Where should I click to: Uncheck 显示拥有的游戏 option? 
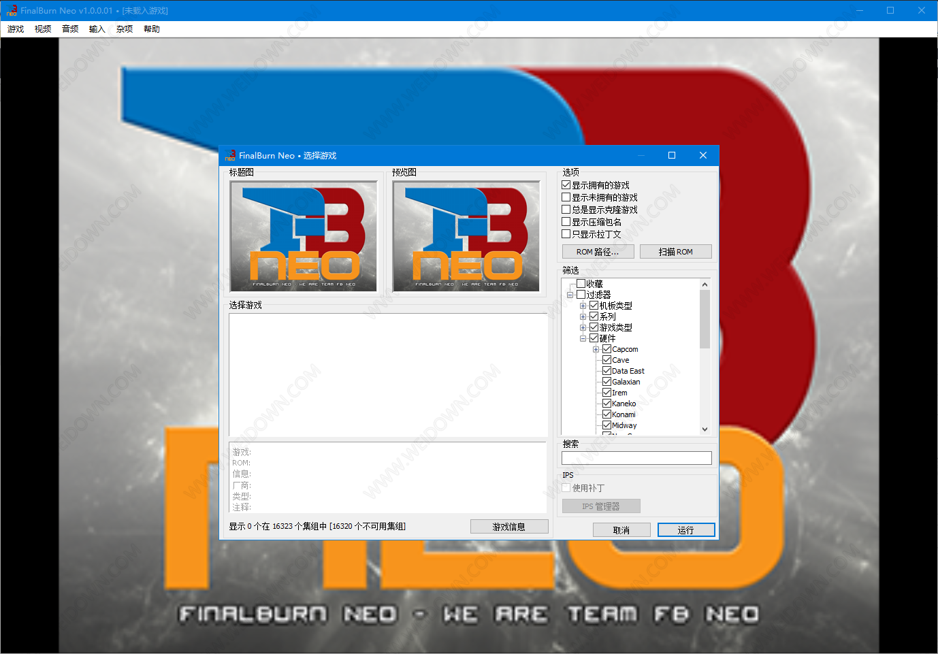tap(566, 185)
